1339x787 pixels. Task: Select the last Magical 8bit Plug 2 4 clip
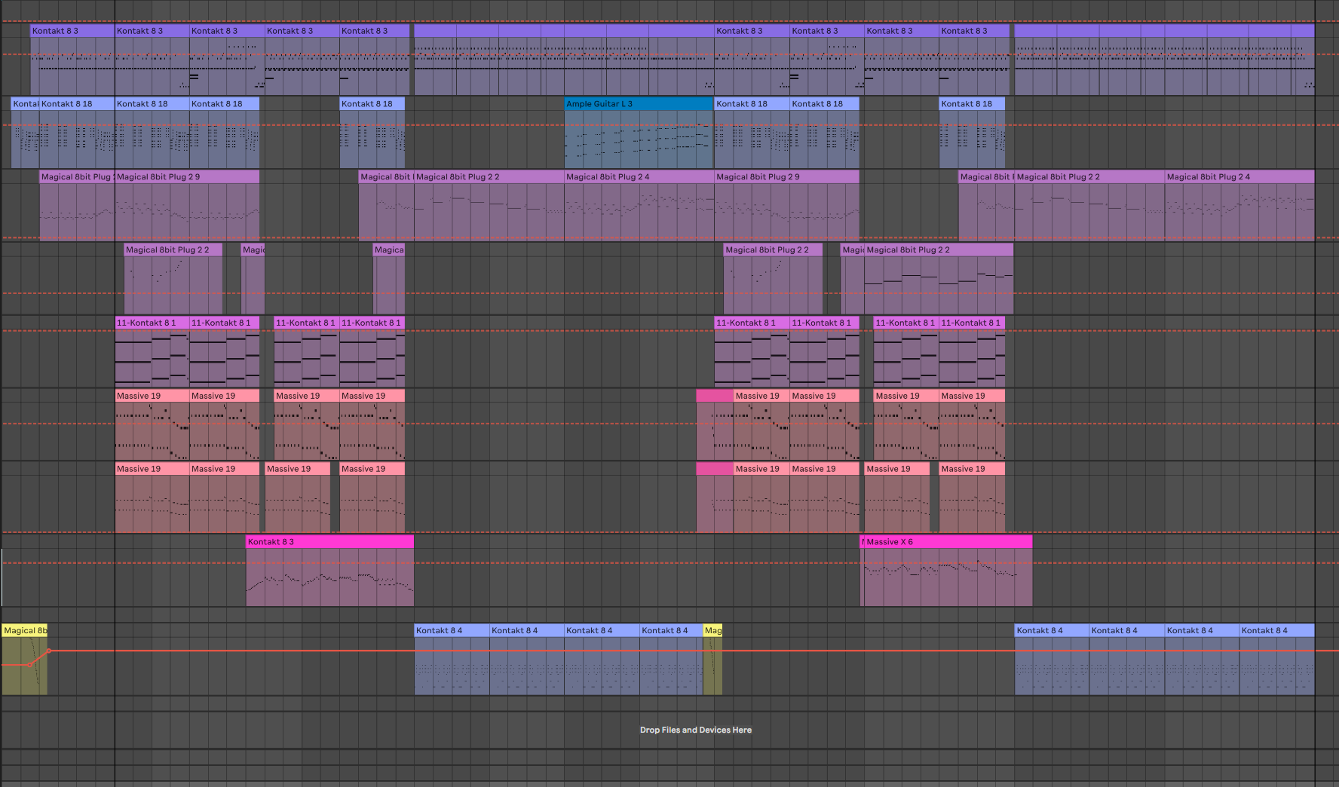click(1239, 205)
